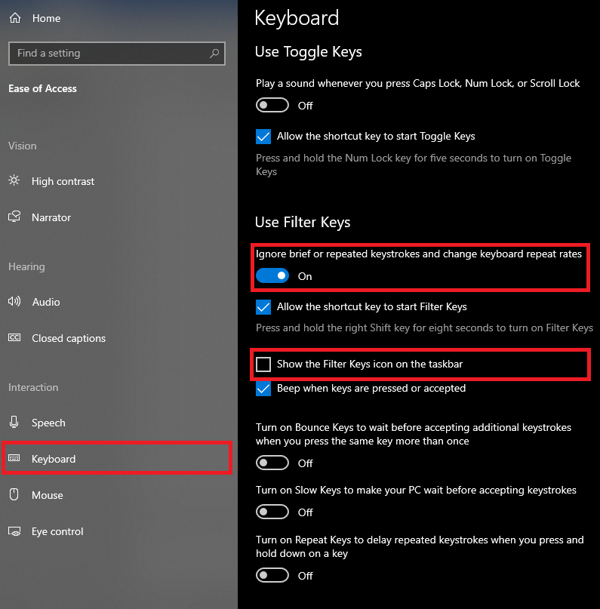Click 'Play a sound whenever you press Caps Lock' text
Screen dimensions: 600x609
coord(418,84)
